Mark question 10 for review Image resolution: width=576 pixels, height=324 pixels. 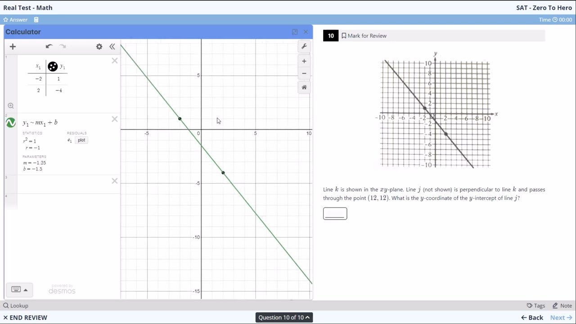click(x=364, y=36)
